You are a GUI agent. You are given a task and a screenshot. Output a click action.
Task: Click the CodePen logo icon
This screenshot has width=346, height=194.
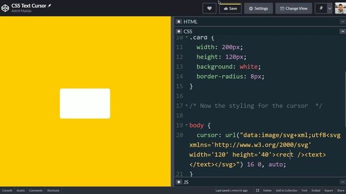click(x=5, y=8)
